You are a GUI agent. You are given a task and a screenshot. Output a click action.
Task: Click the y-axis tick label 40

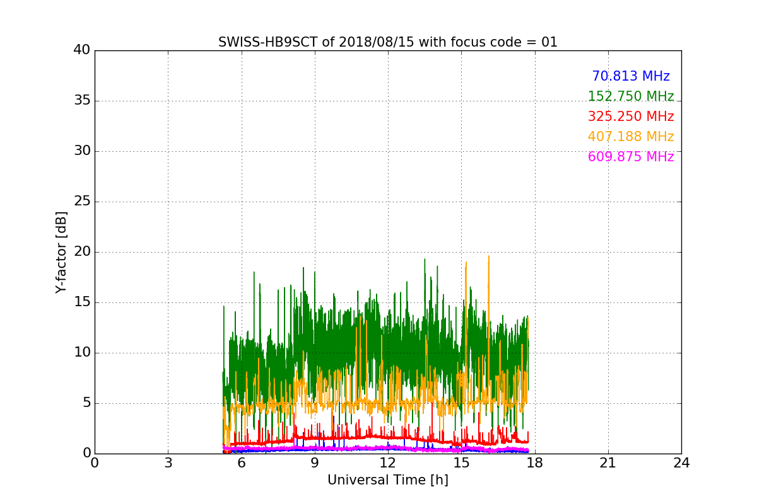[x=81, y=50]
